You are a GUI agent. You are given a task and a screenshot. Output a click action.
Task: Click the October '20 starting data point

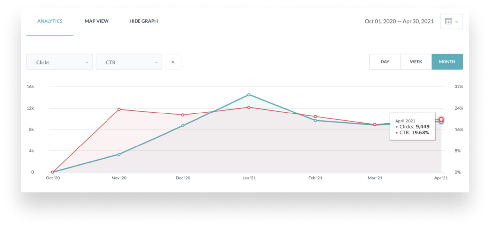point(52,172)
